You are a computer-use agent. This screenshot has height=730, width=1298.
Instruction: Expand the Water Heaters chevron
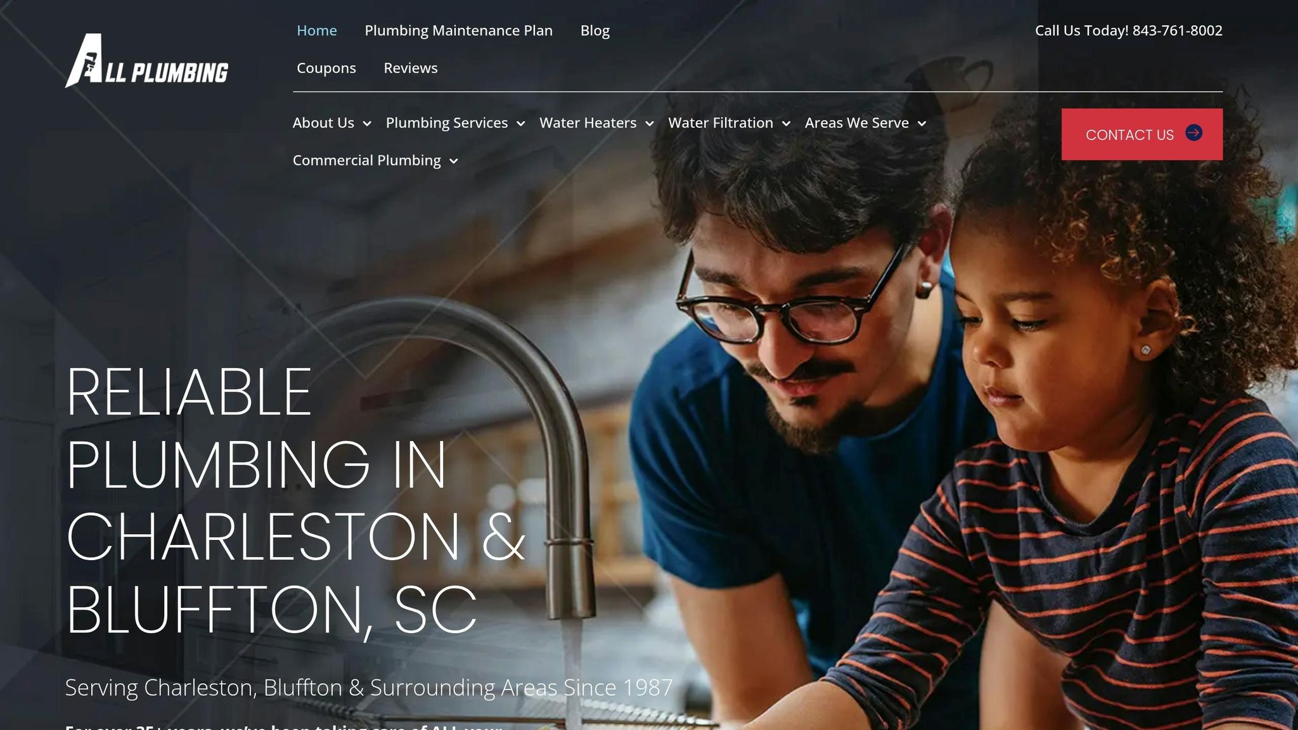point(650,124)
